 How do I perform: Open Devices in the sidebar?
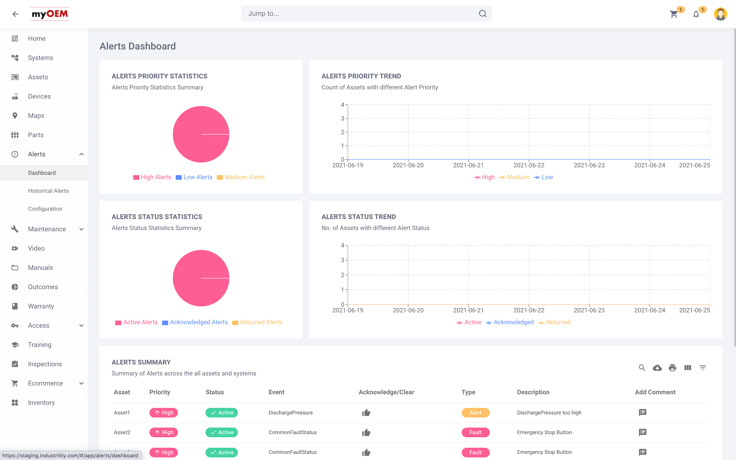44,96
